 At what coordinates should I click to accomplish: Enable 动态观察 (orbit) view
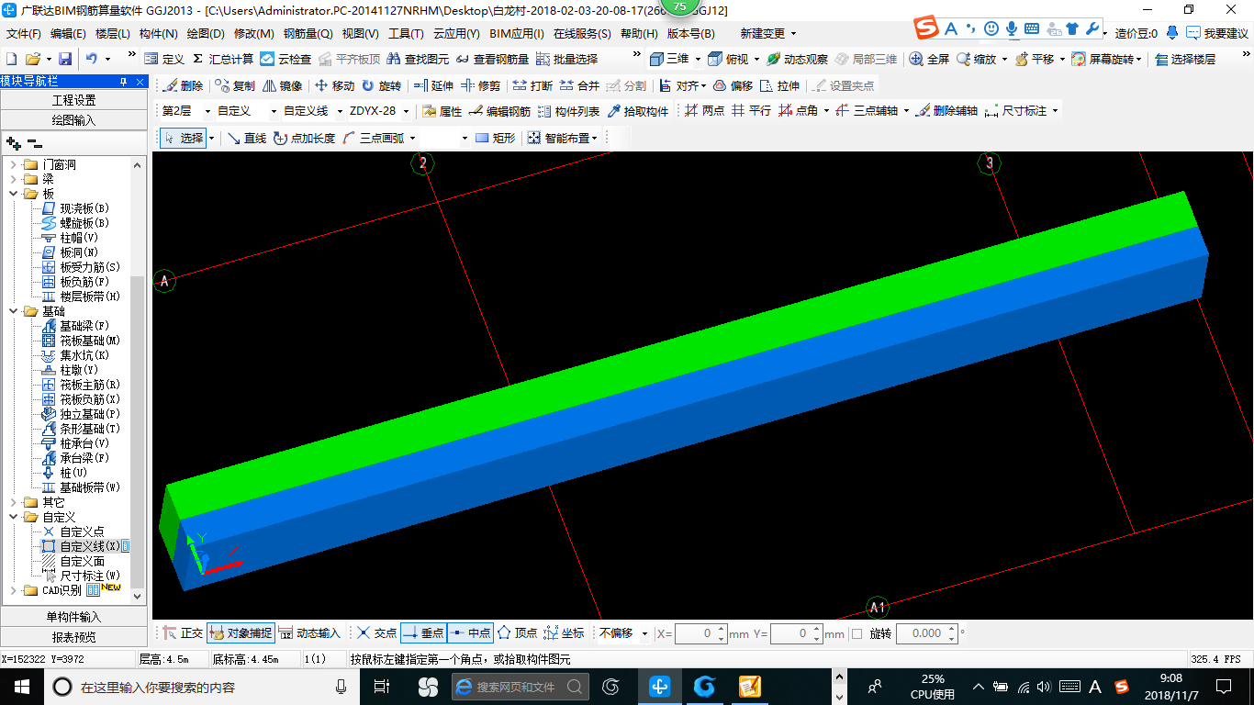797,59
